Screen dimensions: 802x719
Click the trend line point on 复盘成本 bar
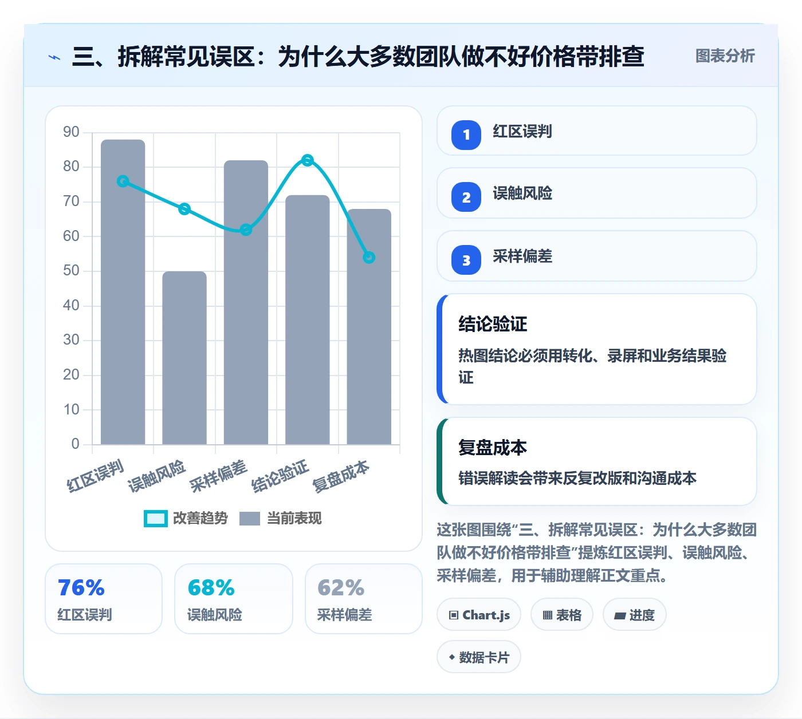point(369,258)
